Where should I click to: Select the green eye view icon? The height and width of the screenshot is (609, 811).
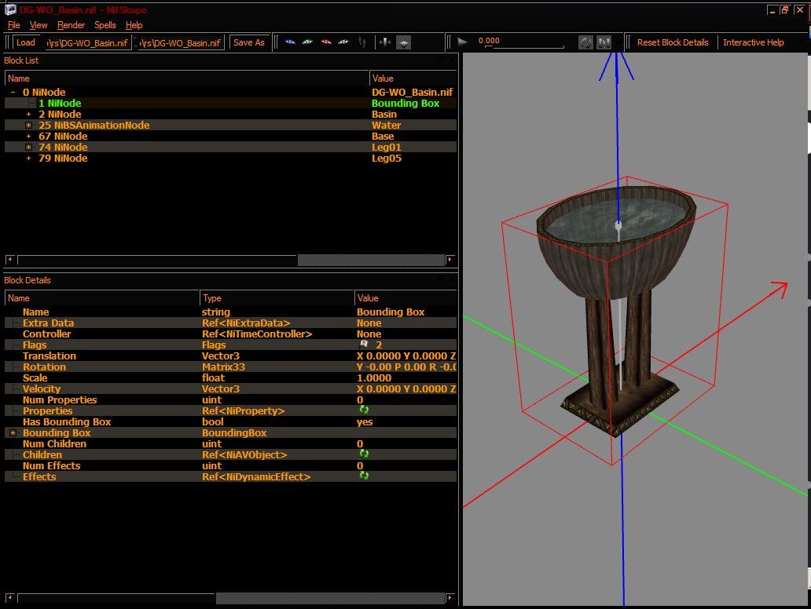coord(308,42)
